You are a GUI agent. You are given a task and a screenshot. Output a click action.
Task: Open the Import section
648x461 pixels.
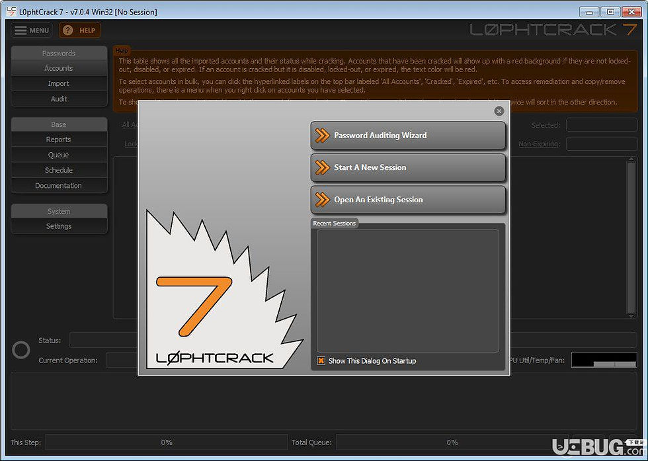pos(59,83)
